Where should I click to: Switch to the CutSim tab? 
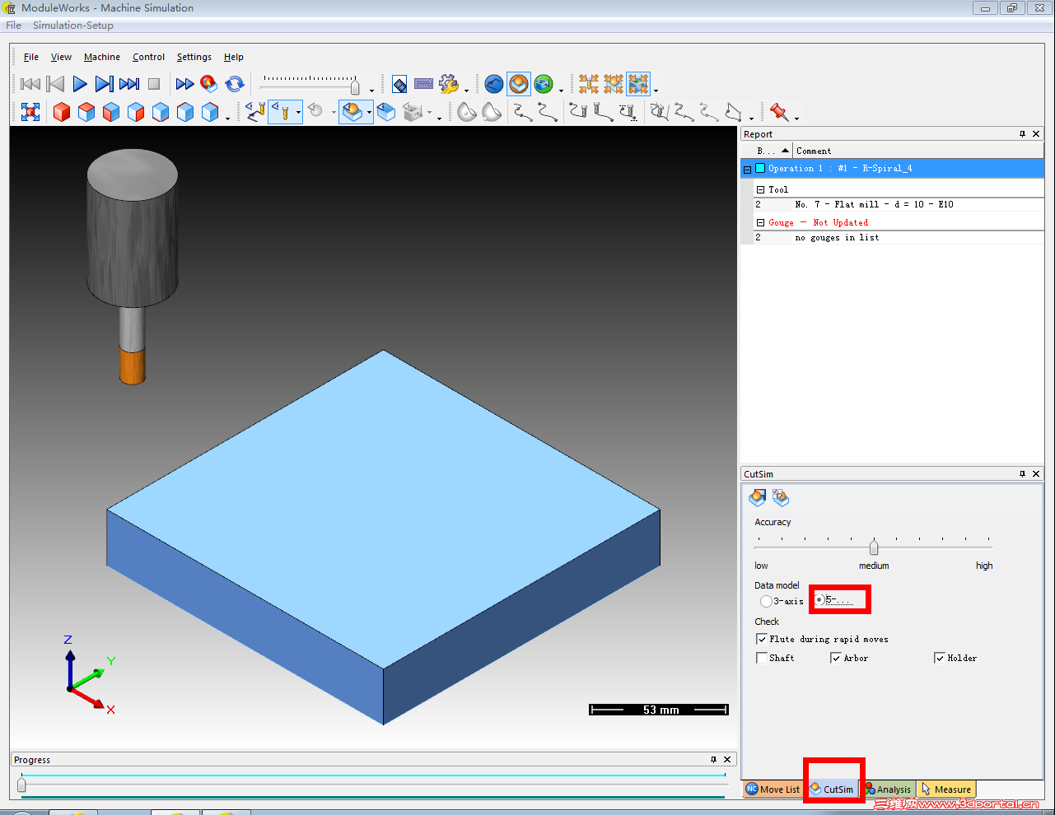pos(833,789)
